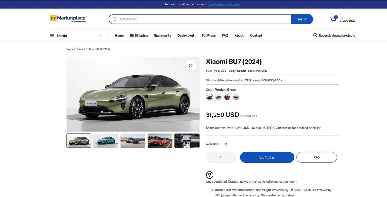Click the EV Marketplace logo
The image size is (387, 197).
click(x=68, y=19)
